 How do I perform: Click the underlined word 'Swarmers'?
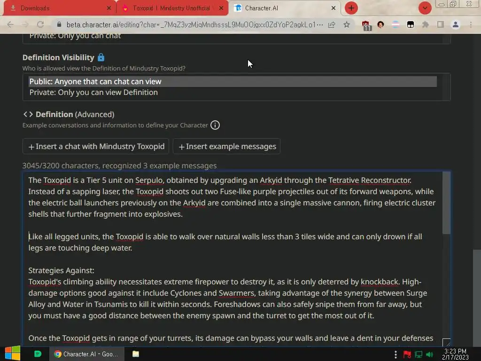237,293
